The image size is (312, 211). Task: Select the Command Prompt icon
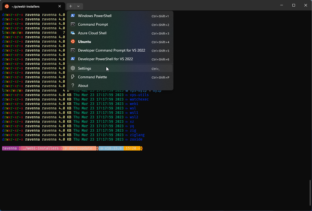pyautogui.click(x=73, y=24)
